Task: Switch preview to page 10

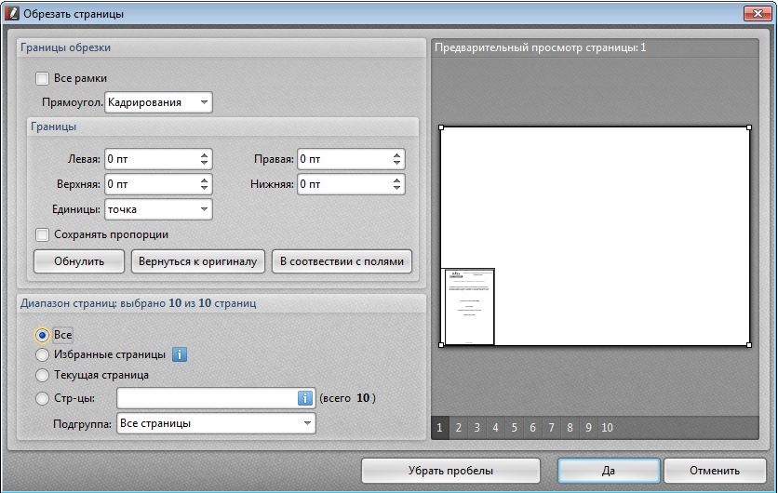Action: 608,428
